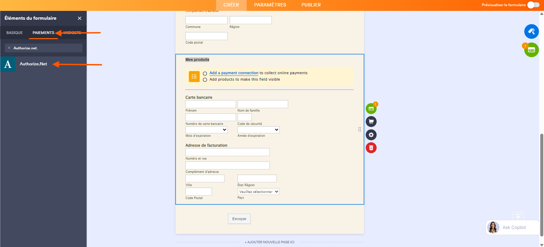The height and width of the screenshot is (247, 544).
Task: Select Authorize.Net list entry text
Action: (x=33, y=64)
